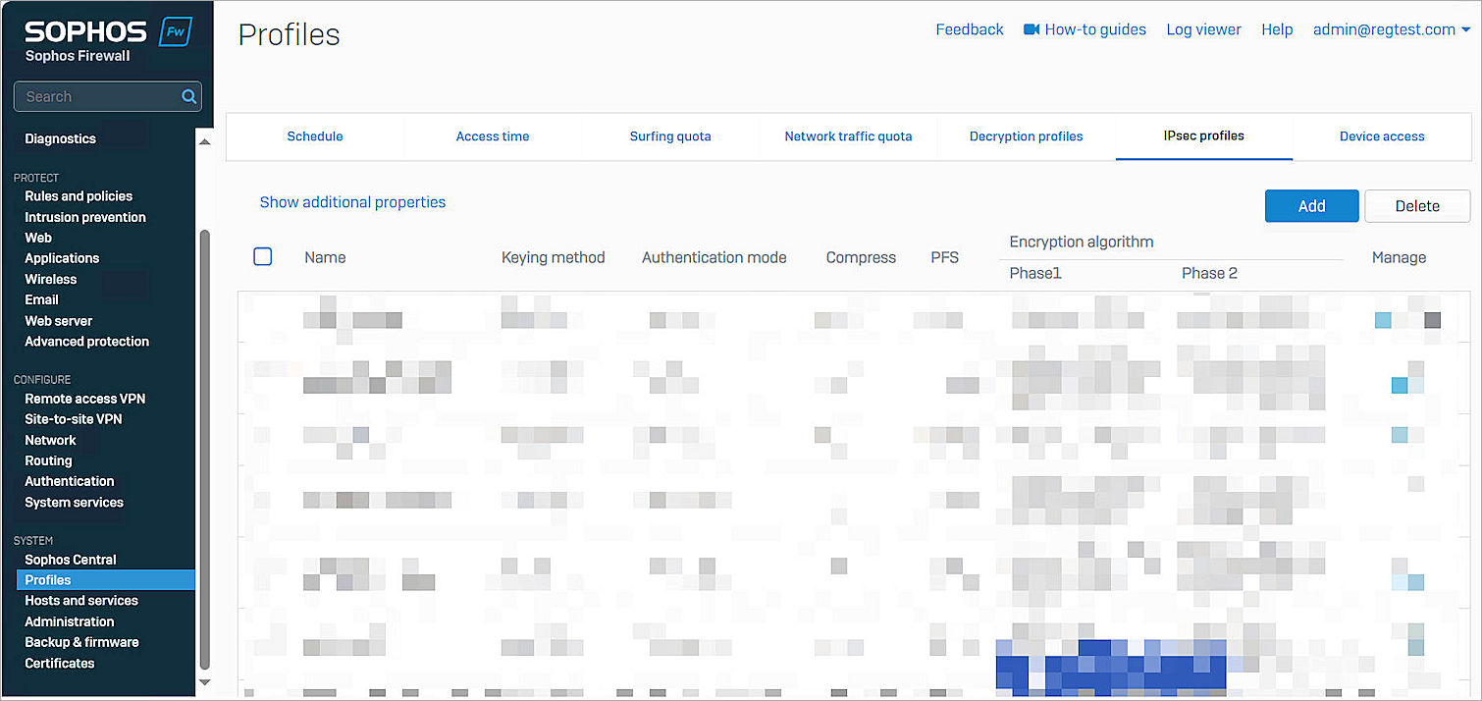Open the Log viewer link

point(1203,29)
